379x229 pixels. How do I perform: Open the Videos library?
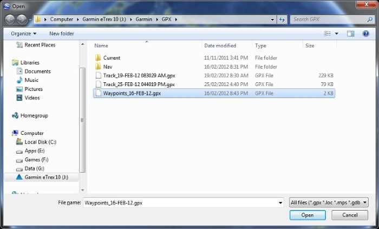pos(28,98)
